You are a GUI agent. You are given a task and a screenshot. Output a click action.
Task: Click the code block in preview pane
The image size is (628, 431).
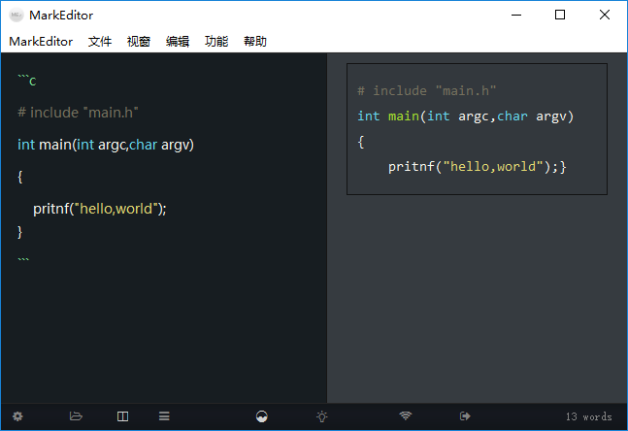[x=476, y=129]
